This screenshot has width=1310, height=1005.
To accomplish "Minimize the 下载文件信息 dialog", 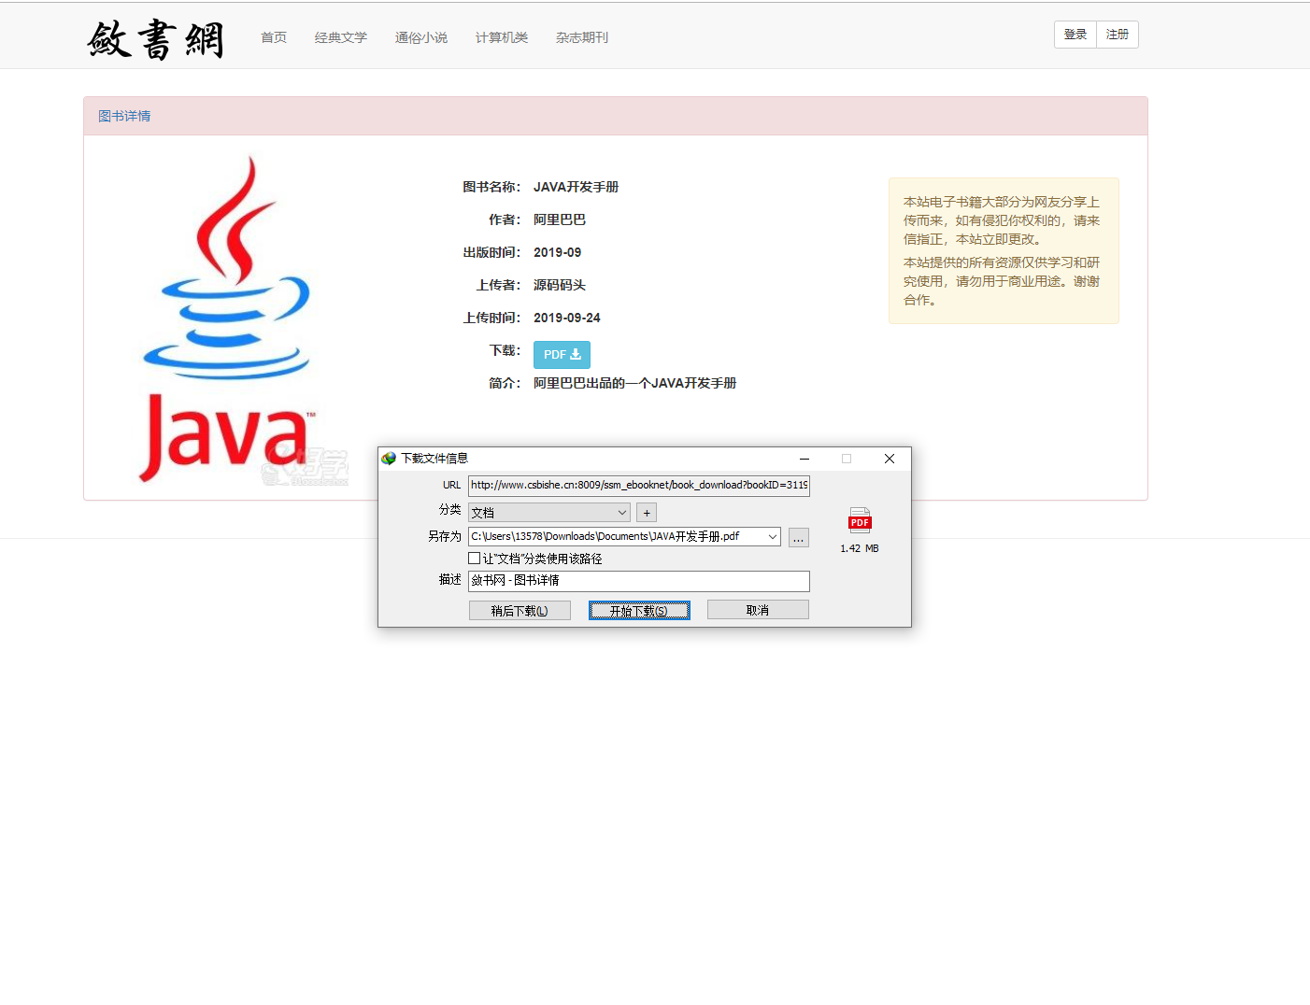I will pos(805,459).
